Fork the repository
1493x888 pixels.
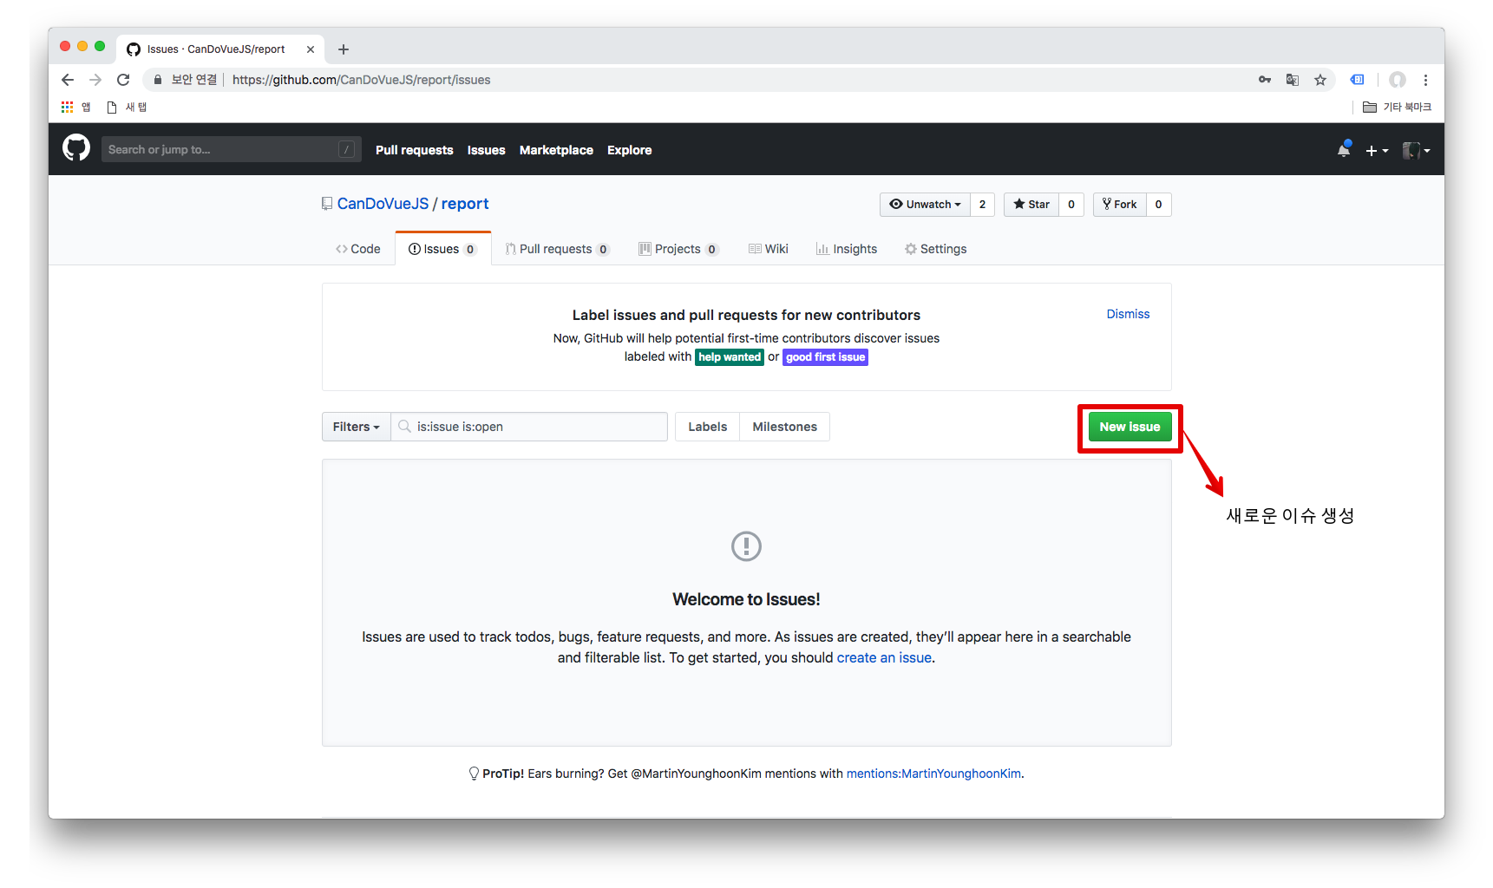tap(1120, 205)
